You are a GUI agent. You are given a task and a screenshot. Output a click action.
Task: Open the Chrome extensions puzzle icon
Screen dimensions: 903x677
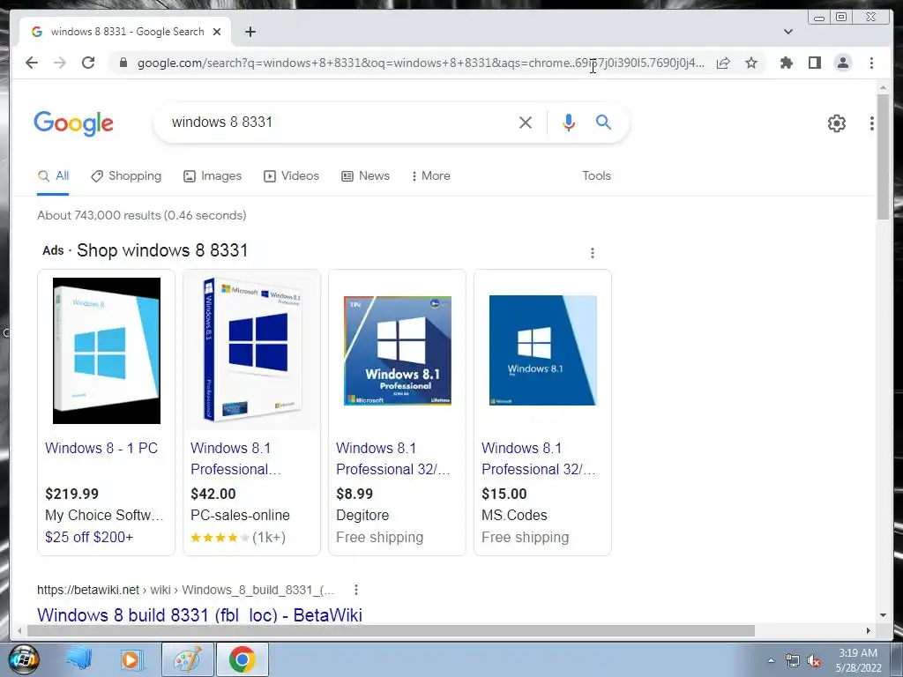tap(786, 63)
